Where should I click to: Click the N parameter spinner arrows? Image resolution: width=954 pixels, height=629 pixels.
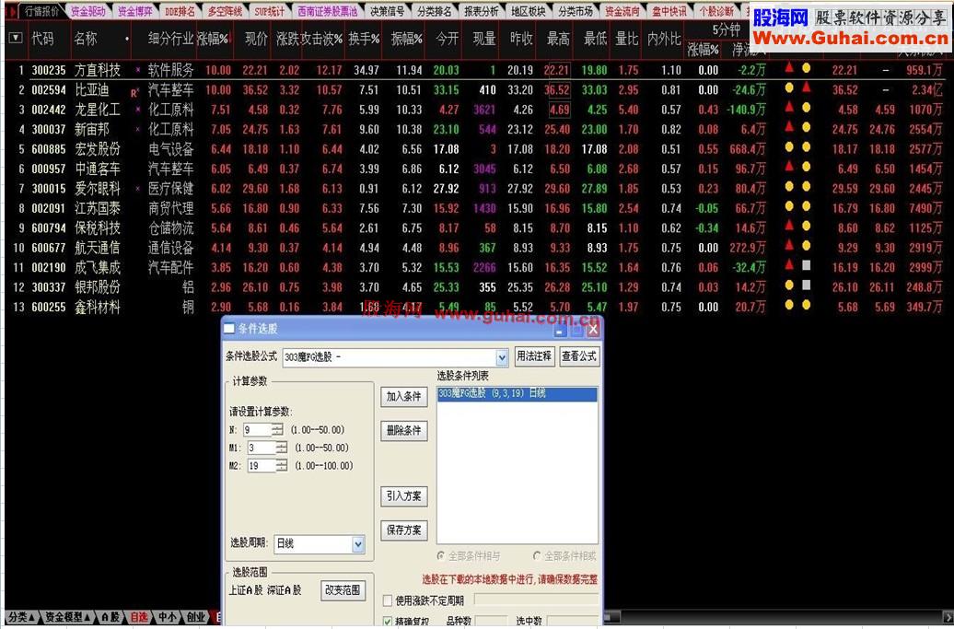(x=277, y=429)
